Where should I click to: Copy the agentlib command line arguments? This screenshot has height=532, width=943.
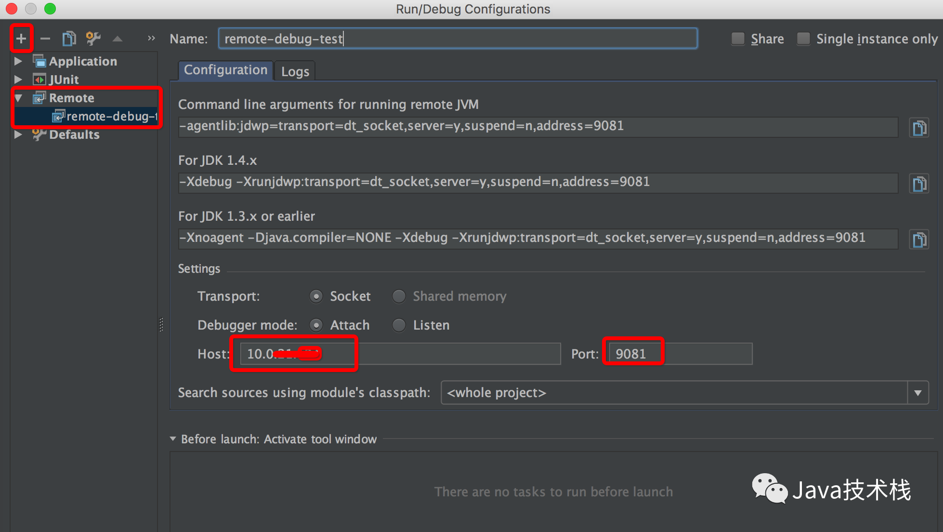click(919, 128)
